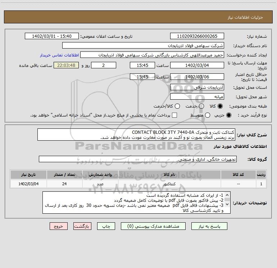277x268 pixels.
Task: Click the تعداد / مقدار column header
Action: pyautogui.click(x=64, y=174)
